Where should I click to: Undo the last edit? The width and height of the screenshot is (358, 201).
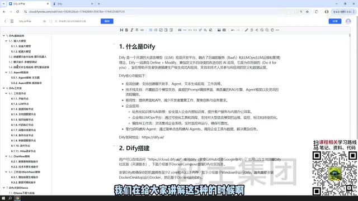point(233,30)
